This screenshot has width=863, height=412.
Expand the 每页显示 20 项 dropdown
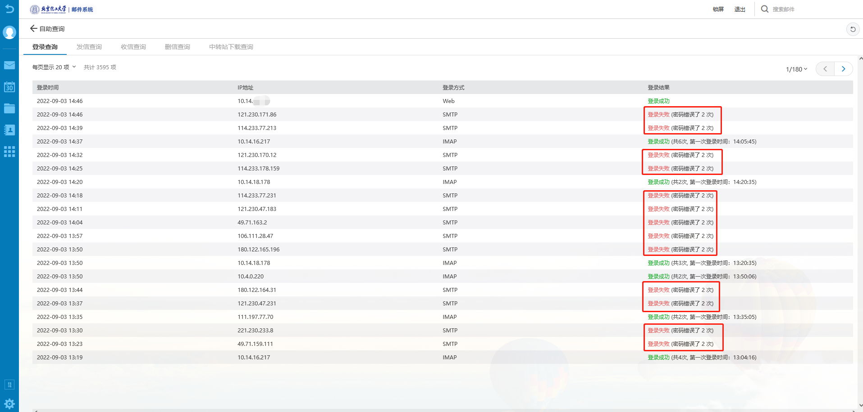click(54, 67)
